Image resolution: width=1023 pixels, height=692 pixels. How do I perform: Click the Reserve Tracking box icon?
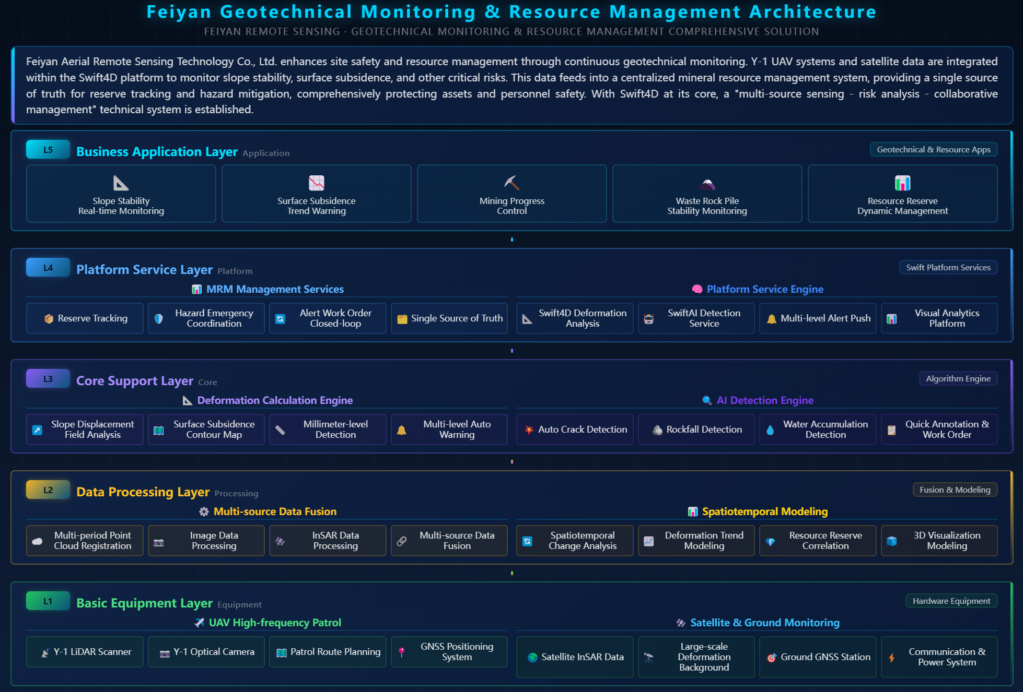[49, 319]
